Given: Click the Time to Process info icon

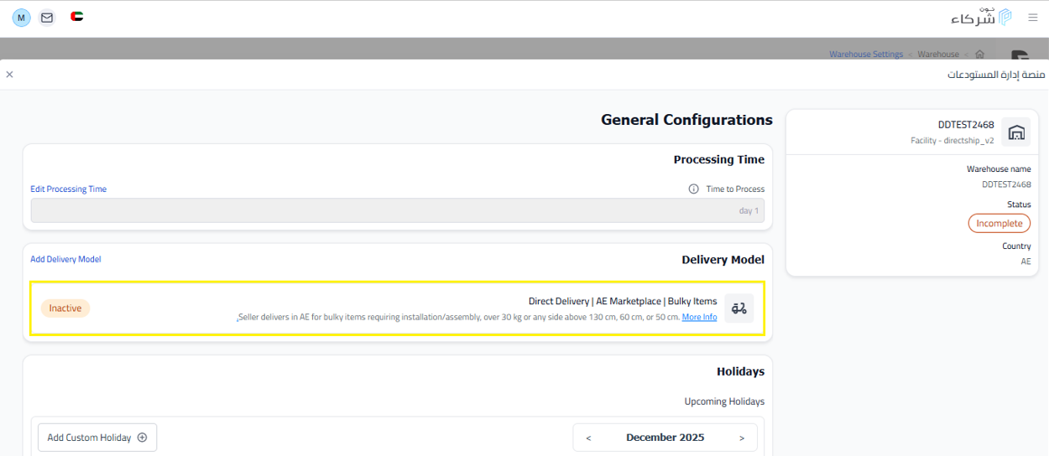Looking at the screenshot, I should coord(693,189).
